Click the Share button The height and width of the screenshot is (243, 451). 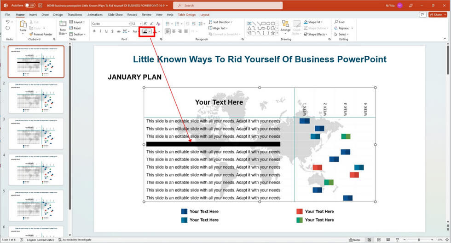pyautogui.click(x=438, y=14)
